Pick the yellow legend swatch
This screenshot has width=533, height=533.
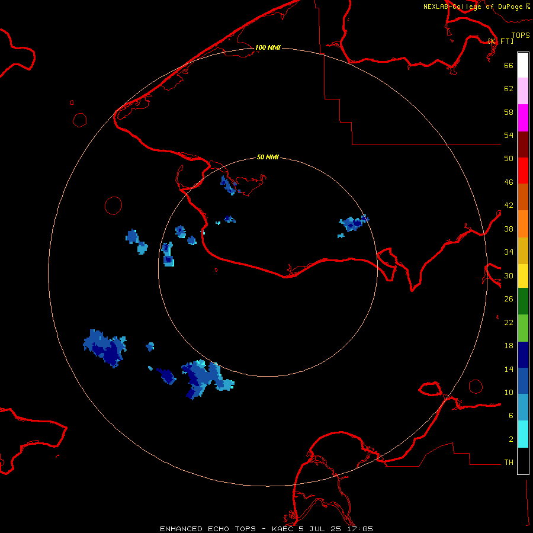click(x=523, y=276)
